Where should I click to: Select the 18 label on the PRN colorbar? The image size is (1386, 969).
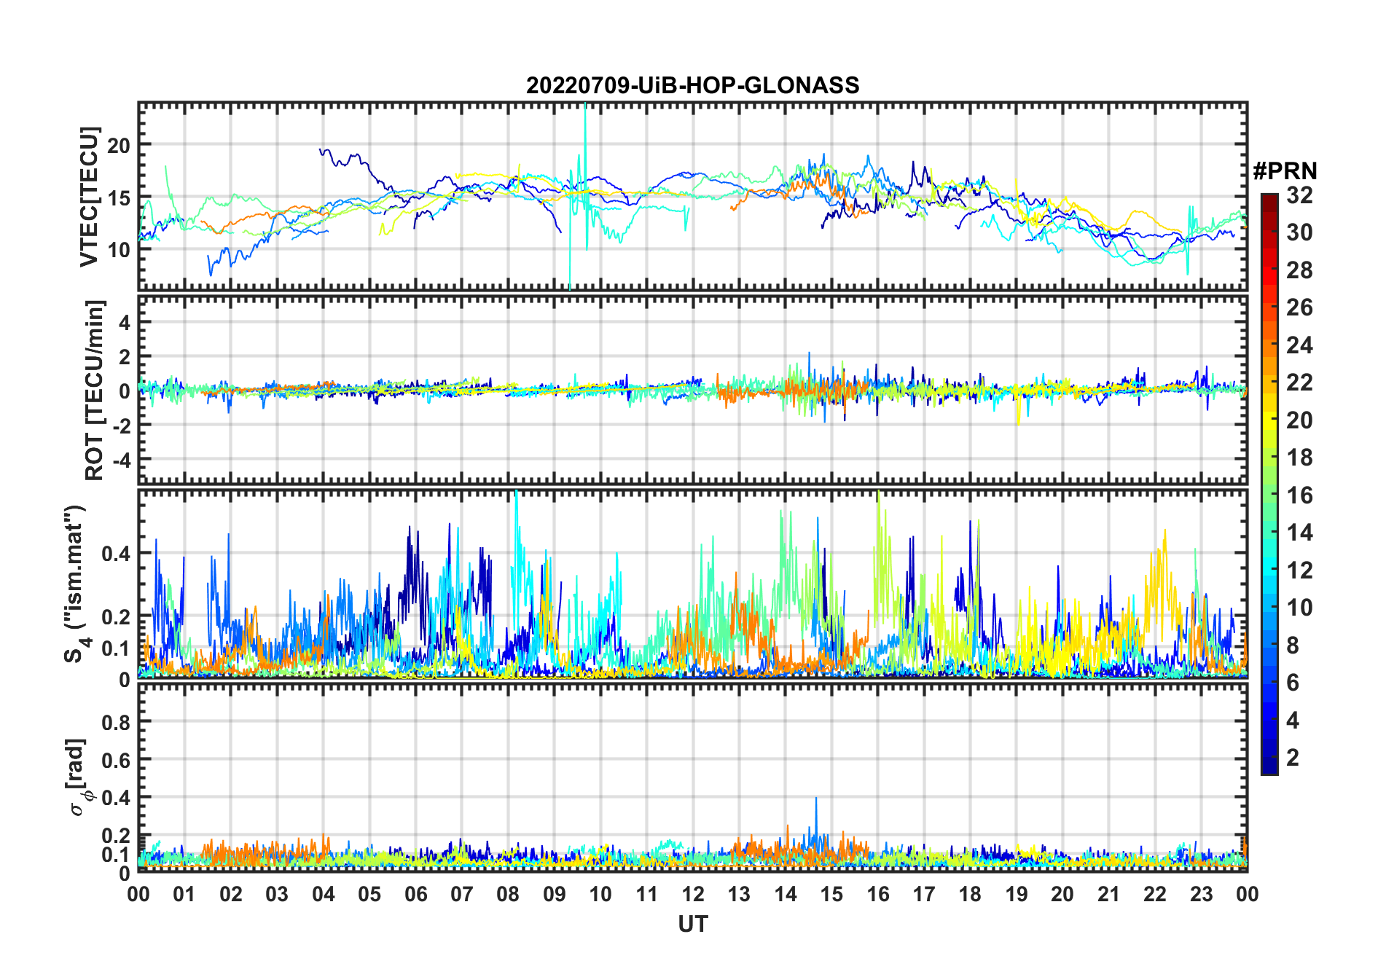tap(1299, 458)
